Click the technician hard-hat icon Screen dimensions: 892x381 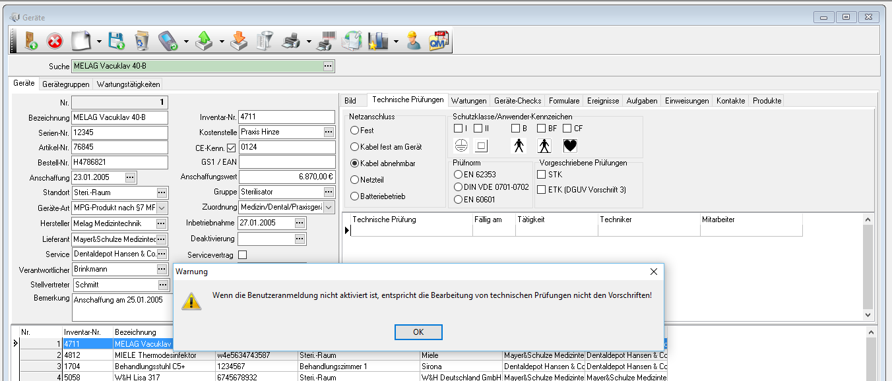tap(414, 42)
